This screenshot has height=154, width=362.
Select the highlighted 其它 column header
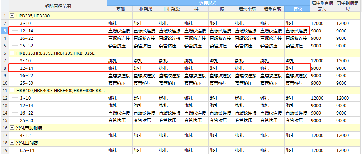pyautogui.click(x=297, y=9)
